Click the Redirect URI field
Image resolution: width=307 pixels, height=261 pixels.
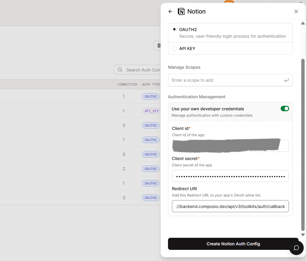pos(230,206)
